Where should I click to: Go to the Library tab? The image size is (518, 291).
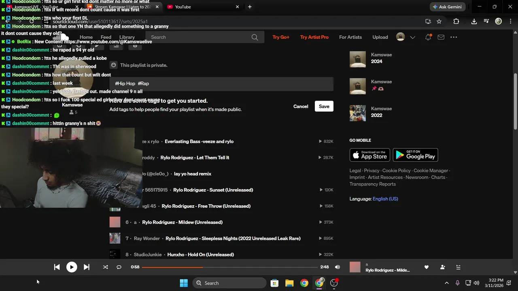(127, 37)
